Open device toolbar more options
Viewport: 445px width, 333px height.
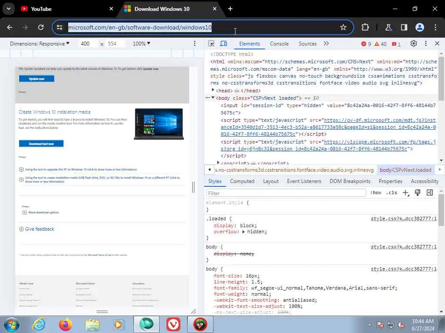(194, 44)
